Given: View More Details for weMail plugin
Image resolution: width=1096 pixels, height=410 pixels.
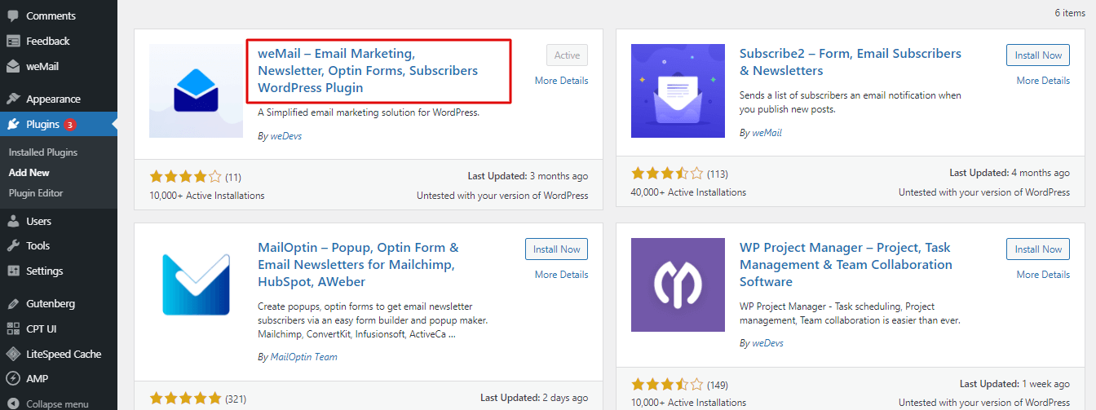Looking at the screenshot, I should coord(561,81).
